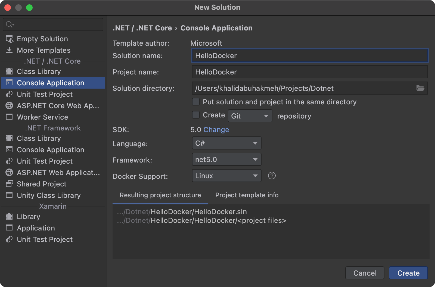Open More Templates download icon
The height and width of the screenshot is (287, 435).
[x=10, y=50]
